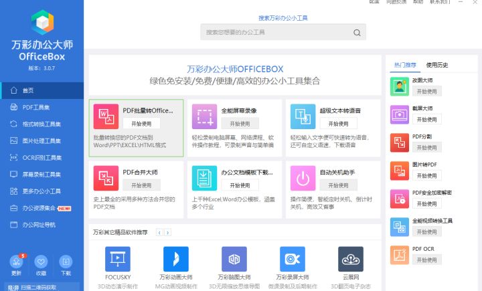Click the 全能屏幕录像 screen recorder icon
This screenshot has width=482, height=291.
tap(204, 116)
